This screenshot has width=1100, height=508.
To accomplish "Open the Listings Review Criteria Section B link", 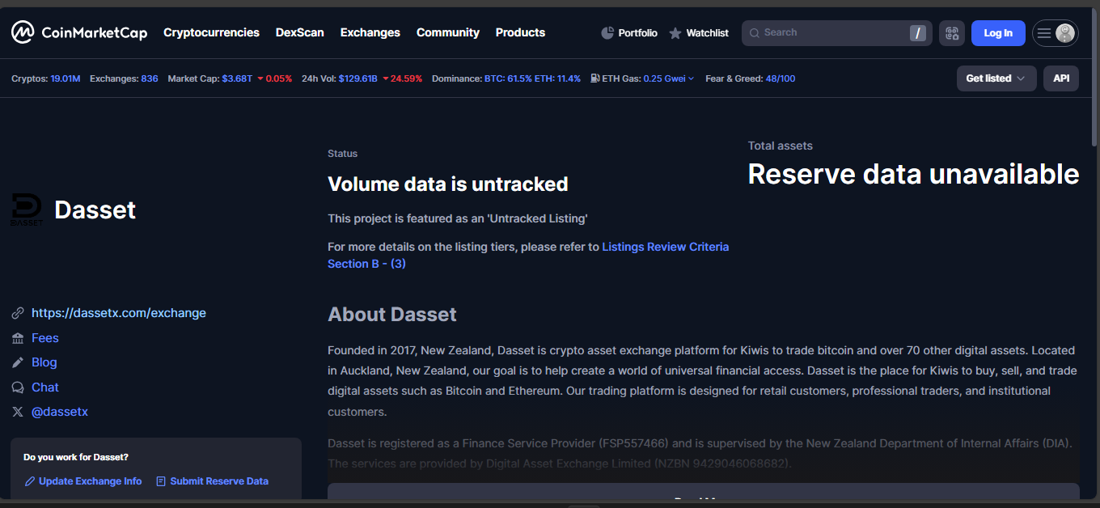I will click(x=528, y=255).
